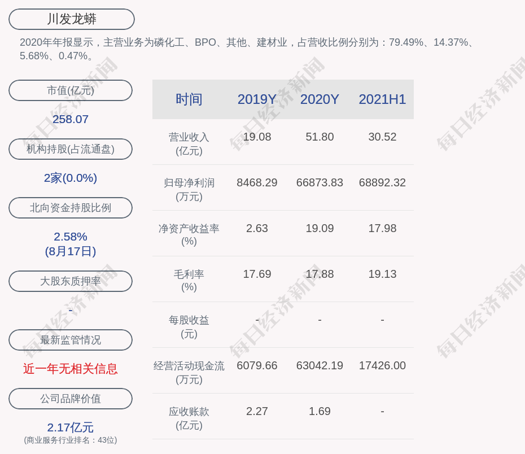Click the 机构持股(占流通盘) pill
This screenshot has height=454, width=525.
[x=71, y=149]
